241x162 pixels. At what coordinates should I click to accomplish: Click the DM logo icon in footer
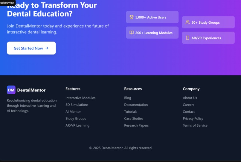coord(11,90)
